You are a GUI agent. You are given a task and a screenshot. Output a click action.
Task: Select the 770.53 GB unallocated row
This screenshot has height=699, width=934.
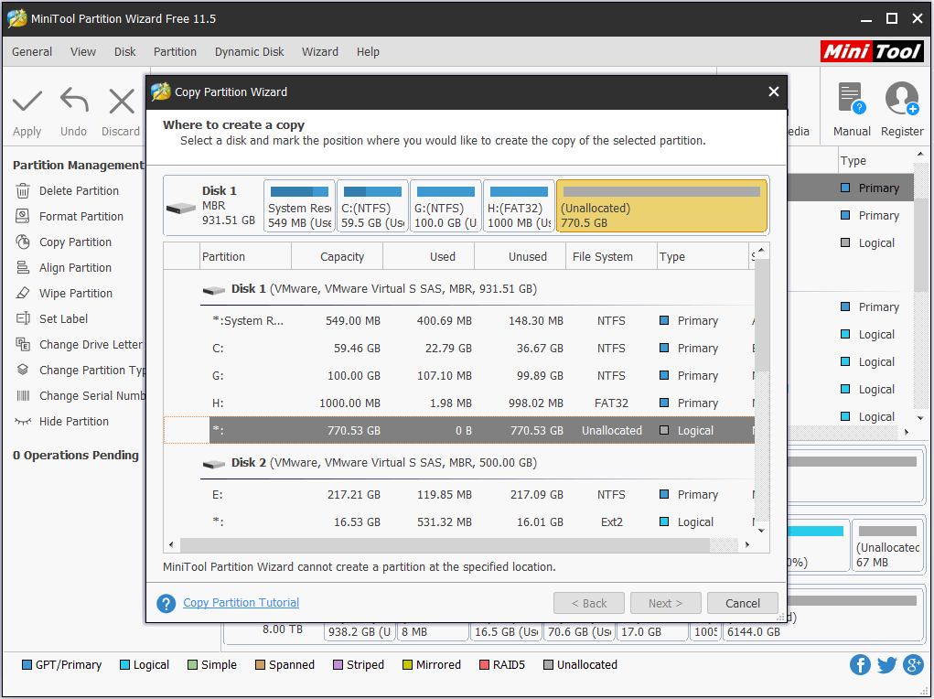(458, 430)
